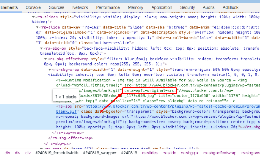Collapse the rs-sbg-wrap element node
Viewport: 260px width, 156px height.
click(49, 70)
